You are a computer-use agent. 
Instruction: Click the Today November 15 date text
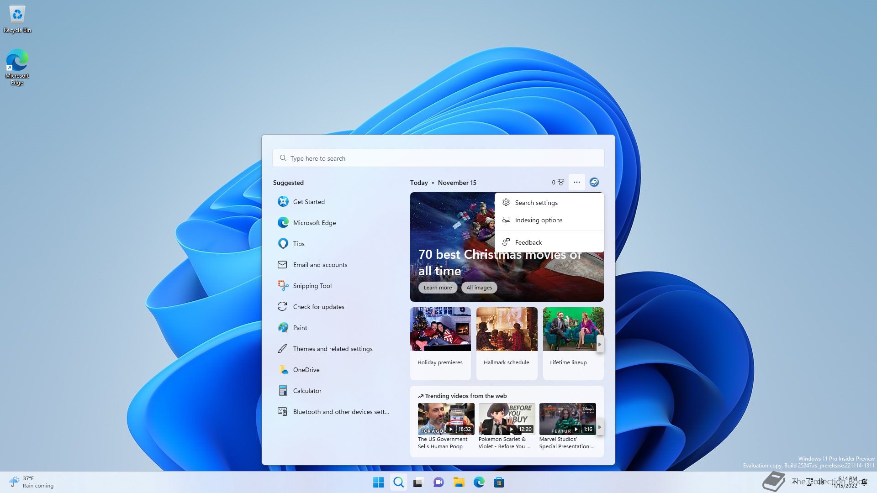pos(443,182)
